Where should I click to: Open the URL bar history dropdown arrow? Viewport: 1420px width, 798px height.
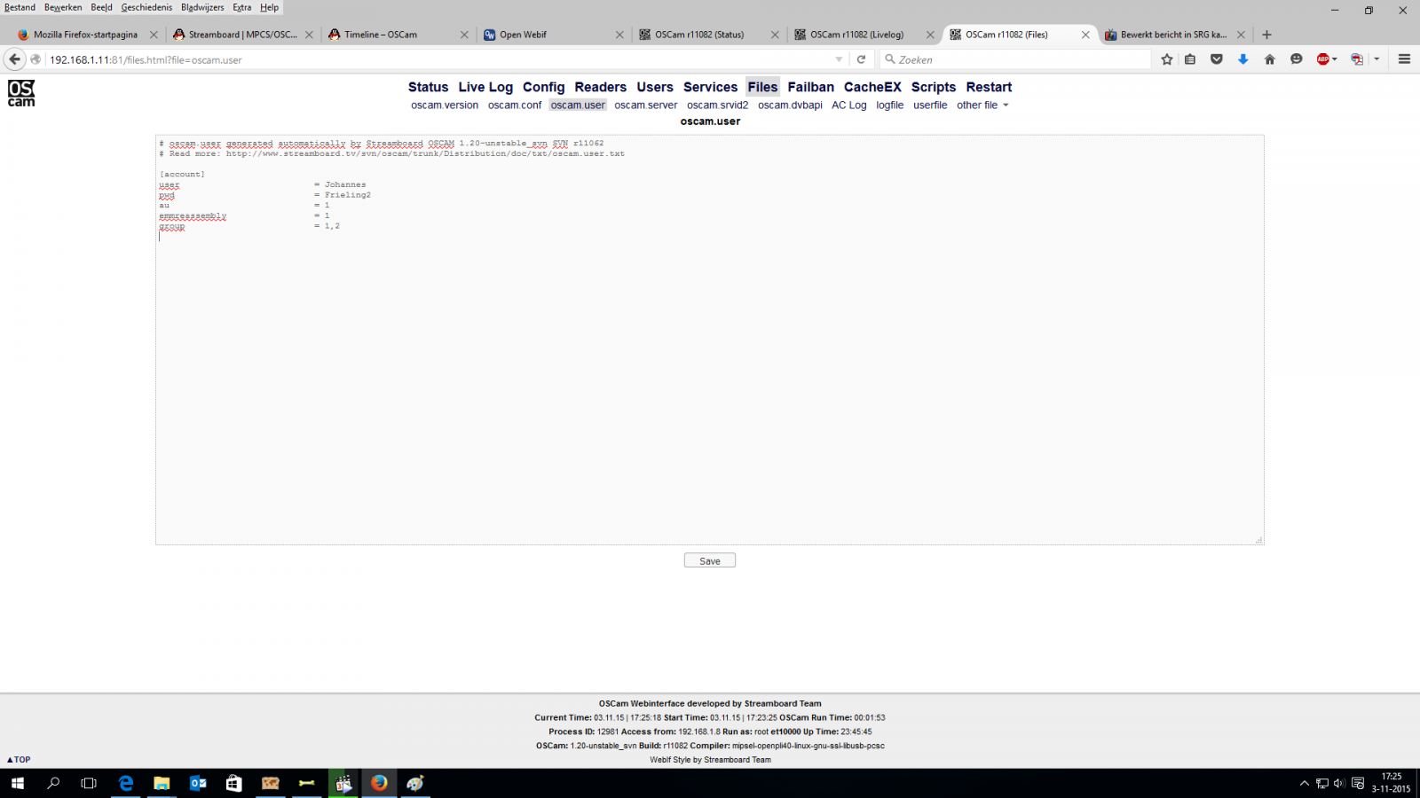[839, 59]
